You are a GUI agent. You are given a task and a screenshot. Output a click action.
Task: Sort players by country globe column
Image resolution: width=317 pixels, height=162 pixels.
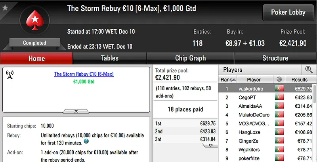(x=279, y=80)
